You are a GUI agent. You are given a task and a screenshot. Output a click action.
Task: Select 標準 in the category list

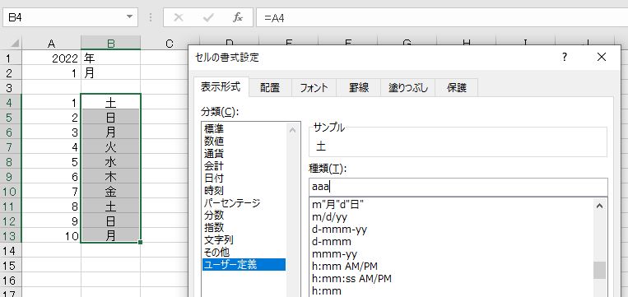(244, 128)
